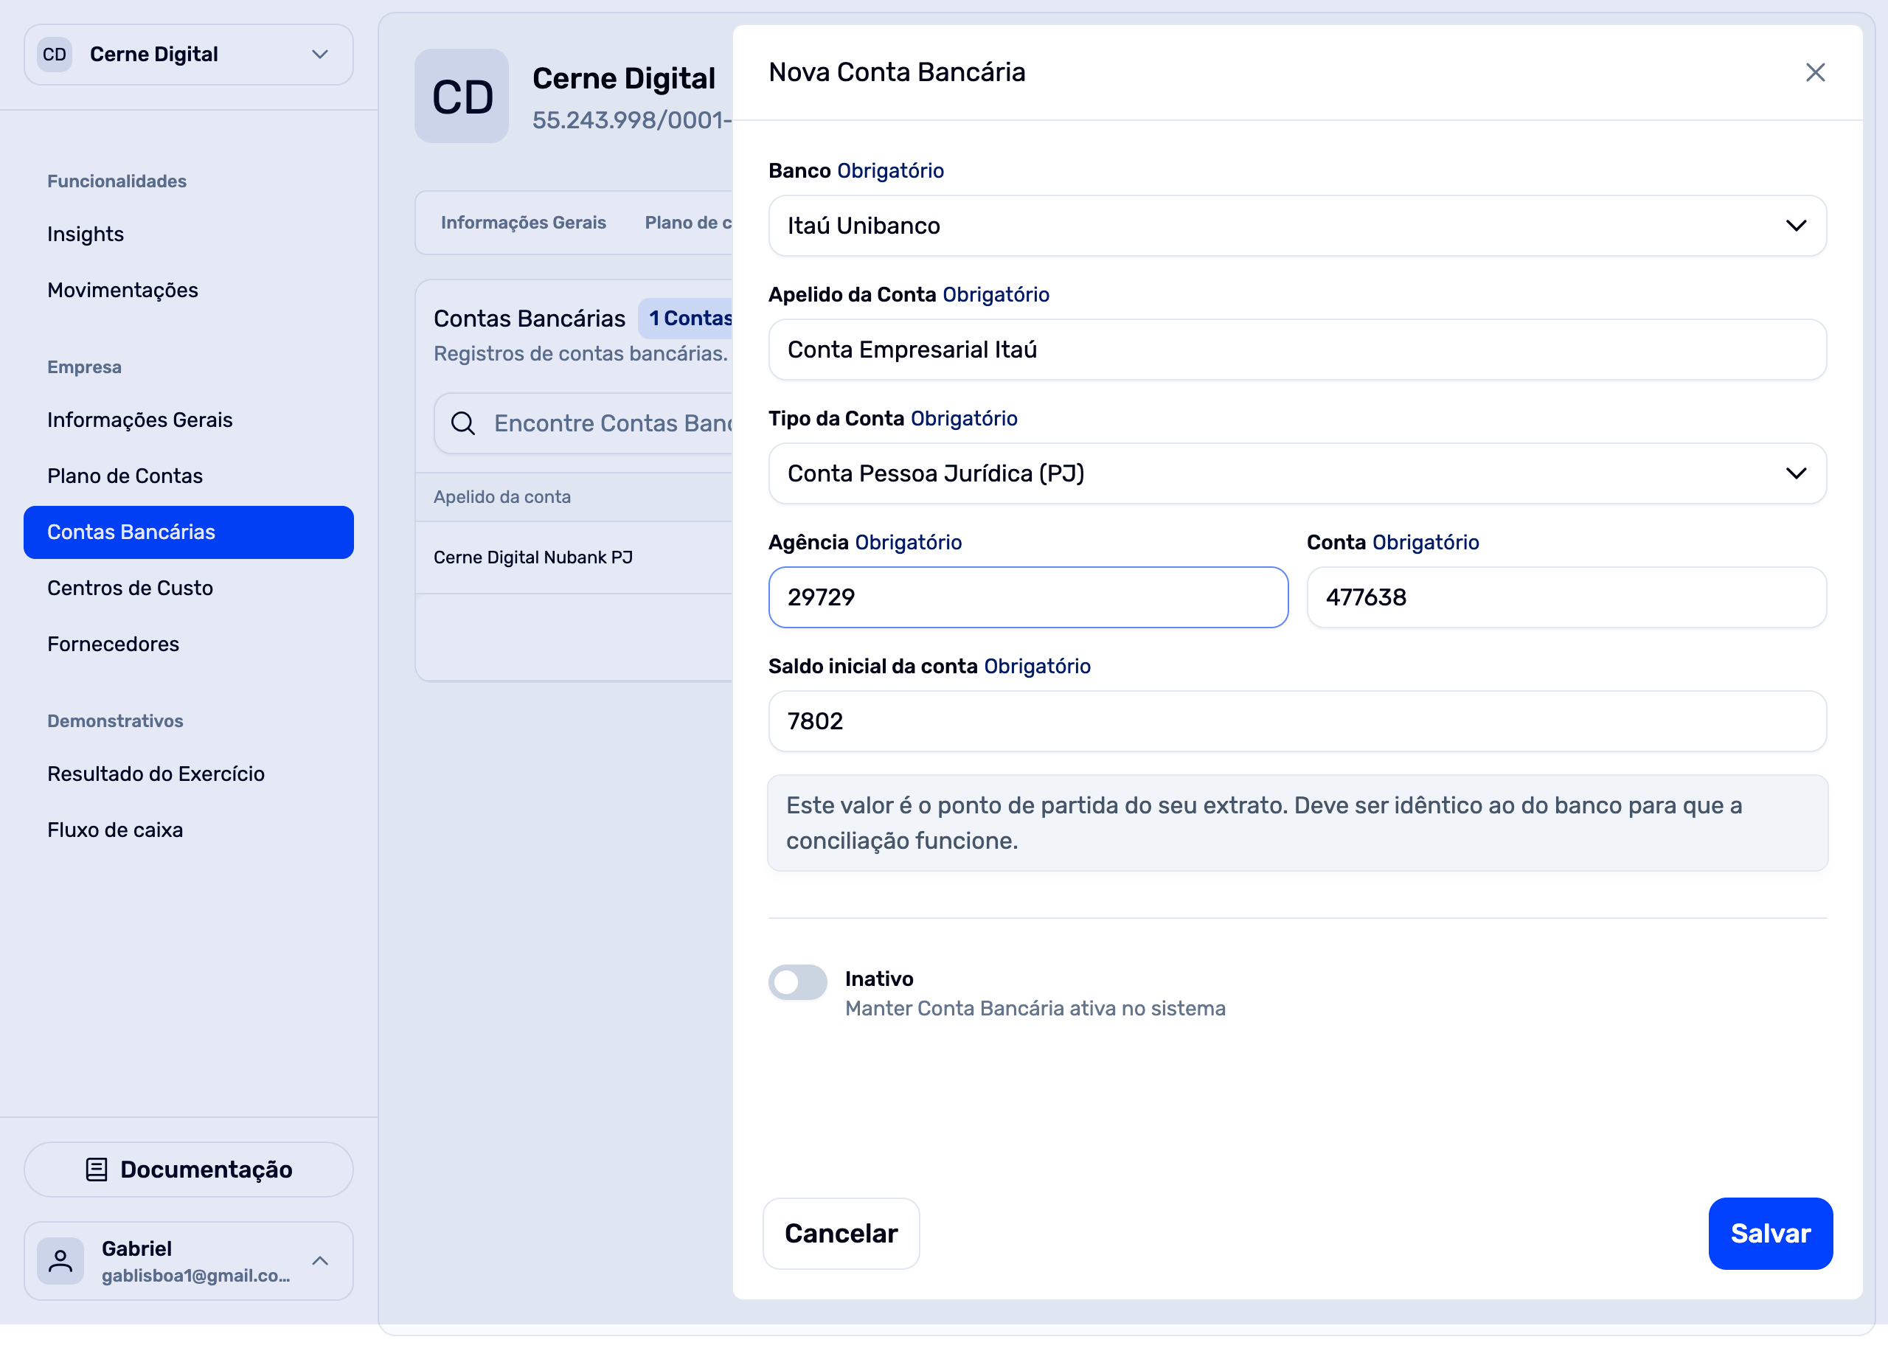Focus the Apelido da Conta field
The height and width of the screenshot is (1348, 1888).
[x=1297, y=350]
